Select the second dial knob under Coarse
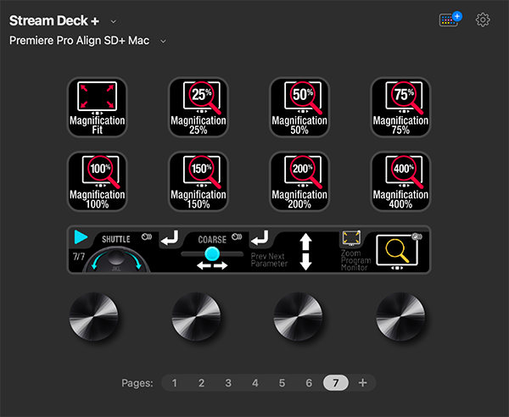The height and width of the screenshot is (417, 509). tap(196, 316)
